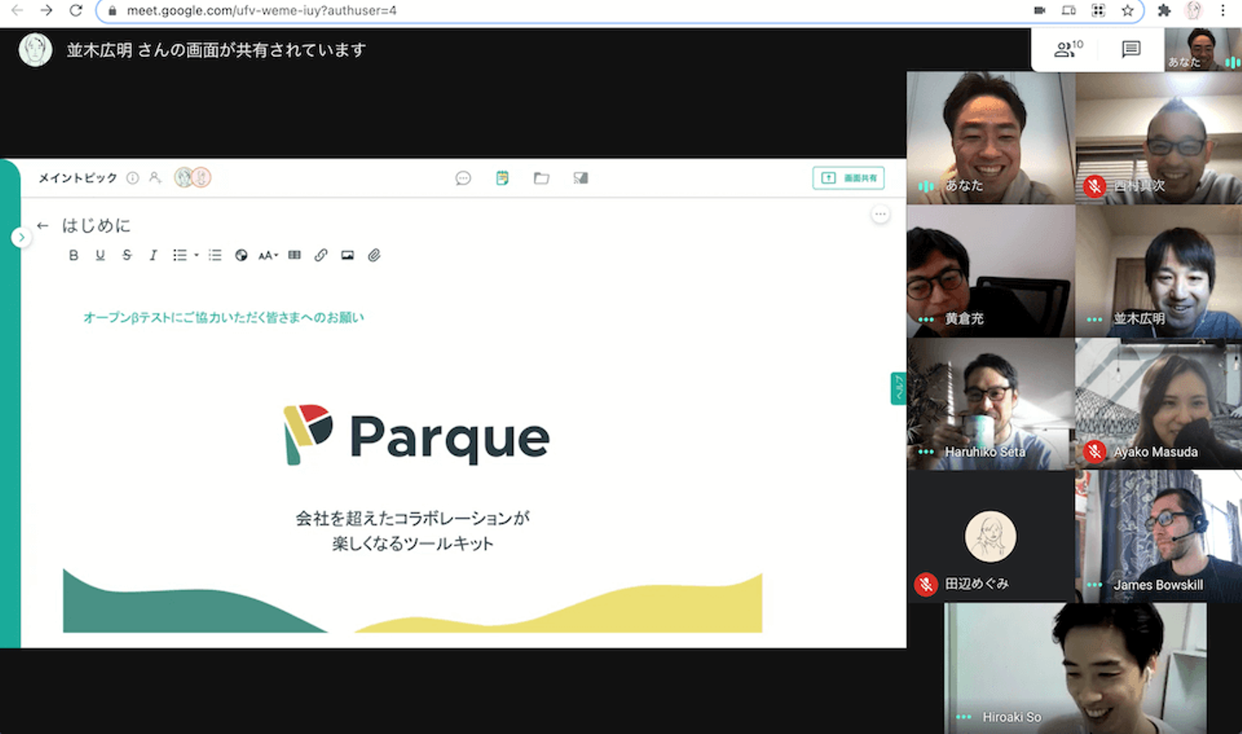
Task: Click the green help tab on Parque's right edge
Action: coord(898,389)
